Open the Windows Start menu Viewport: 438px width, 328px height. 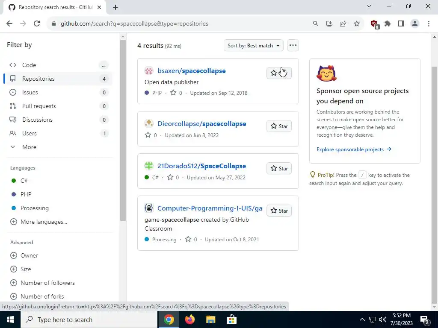click(x=10, y=319)
